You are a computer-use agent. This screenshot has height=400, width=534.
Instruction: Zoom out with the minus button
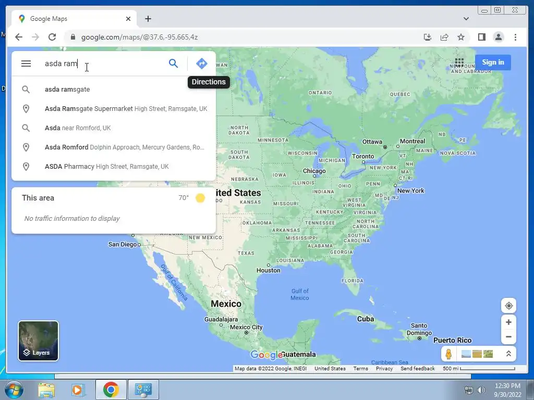click(508, 337)
